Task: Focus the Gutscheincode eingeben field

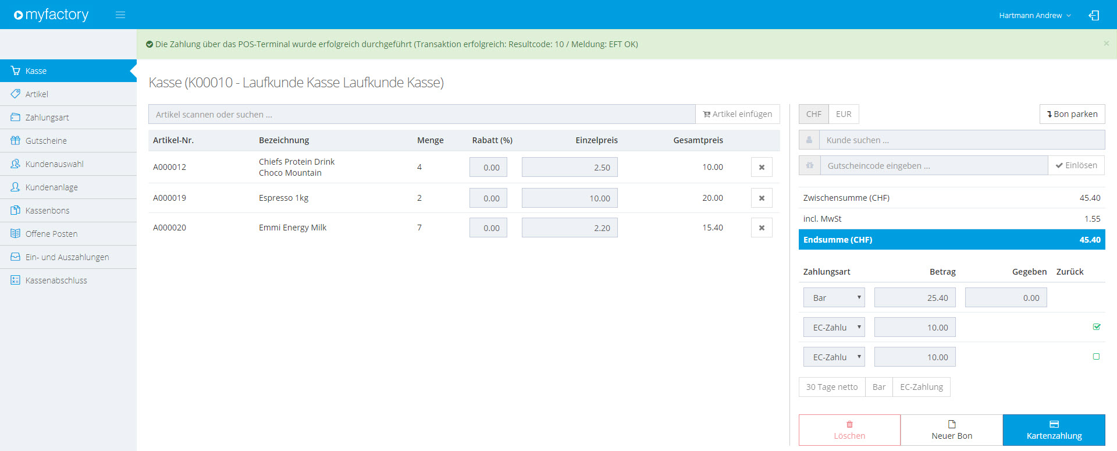Action: [934, 166]
